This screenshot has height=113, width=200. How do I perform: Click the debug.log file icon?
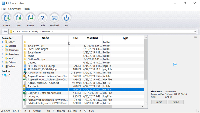tap(25, 96)
